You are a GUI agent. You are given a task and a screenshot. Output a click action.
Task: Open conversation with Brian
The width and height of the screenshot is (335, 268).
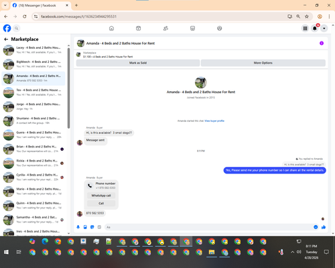pos(33,149)
